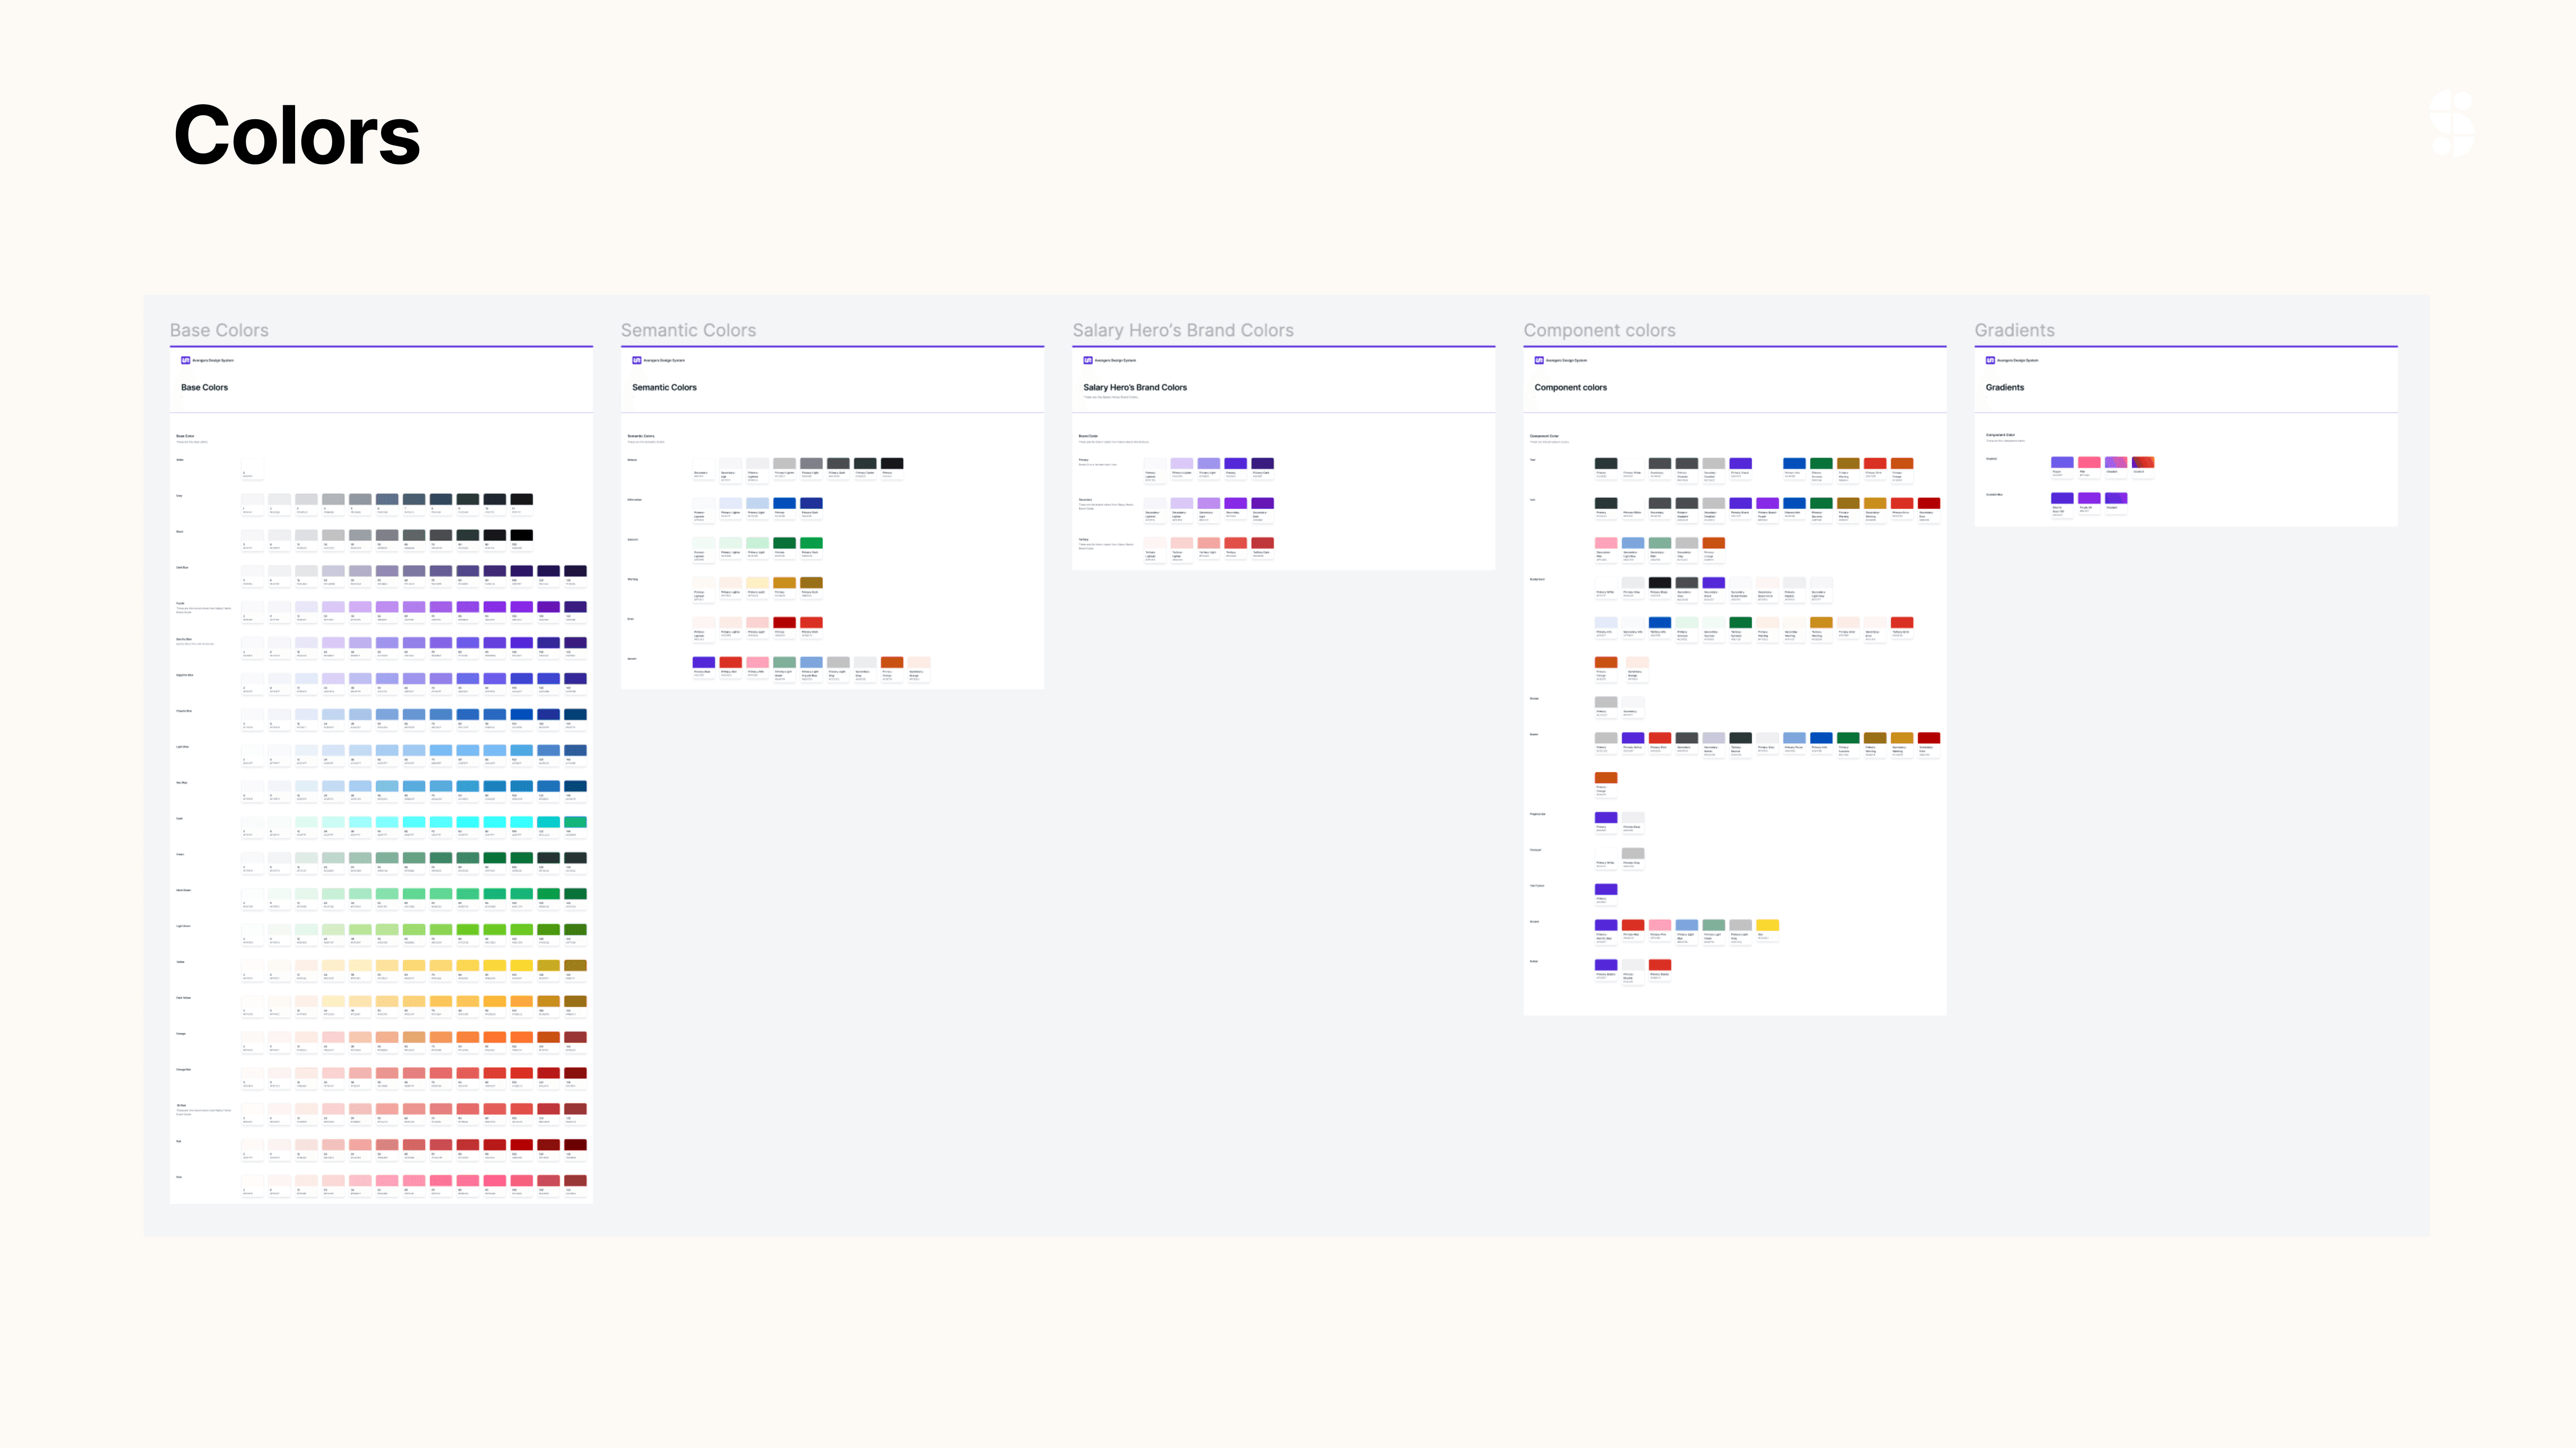Click the bold "Component colors" heading inside the frame
Image resolution: width=2576 pixels, height=1448 pixels.
point(1570,388)
